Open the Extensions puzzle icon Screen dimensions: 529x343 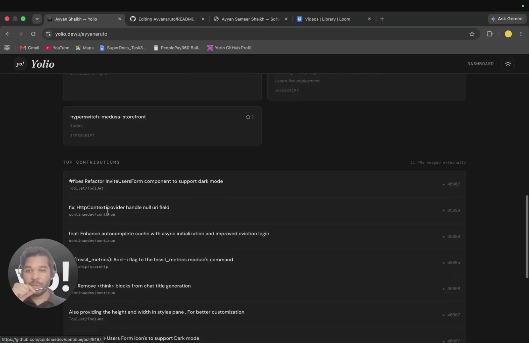point(490,34)
